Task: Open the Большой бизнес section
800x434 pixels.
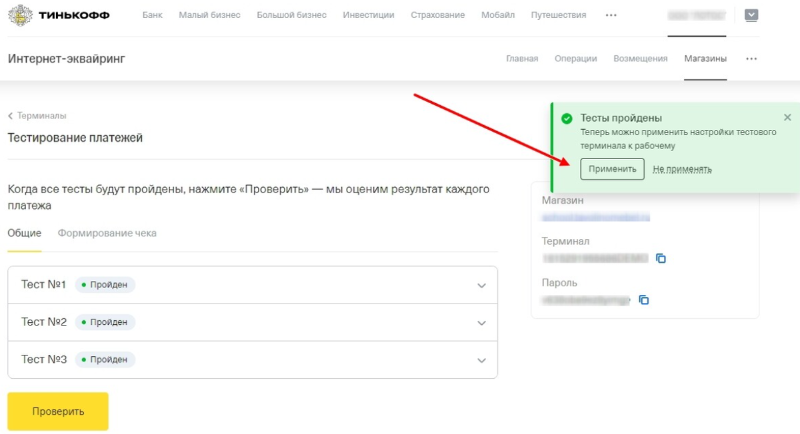Action: [291, 15]
